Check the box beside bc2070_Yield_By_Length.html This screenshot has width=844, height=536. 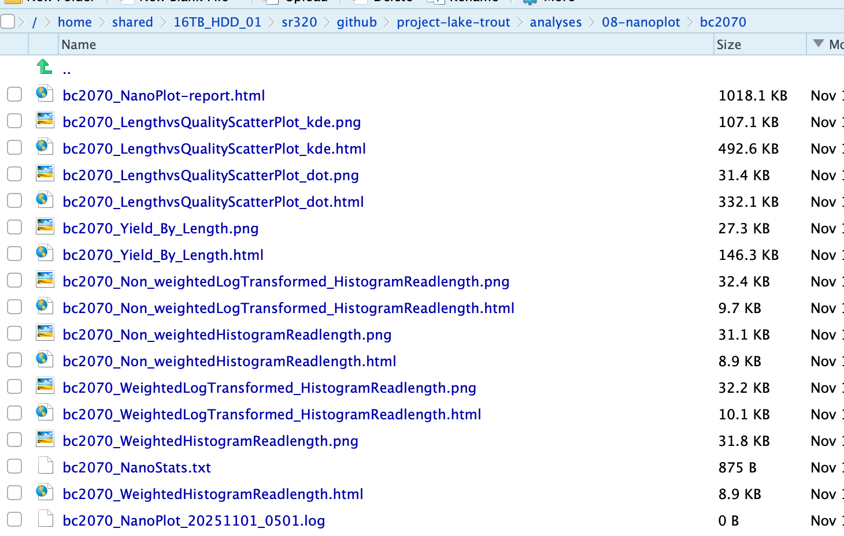point(14,254)
